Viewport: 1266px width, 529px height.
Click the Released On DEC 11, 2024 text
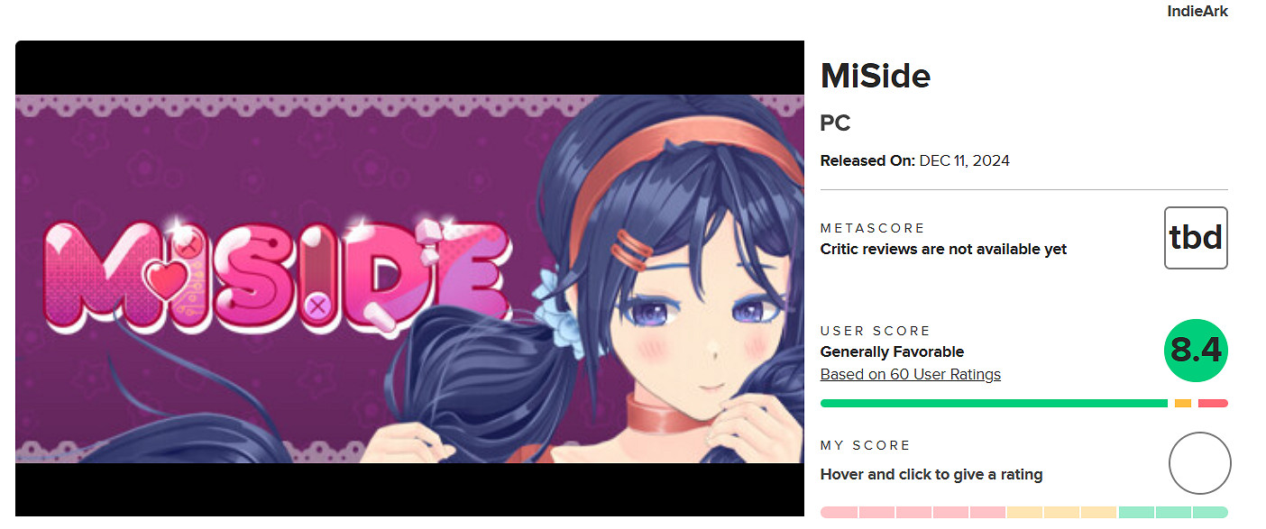click(914, 160)
